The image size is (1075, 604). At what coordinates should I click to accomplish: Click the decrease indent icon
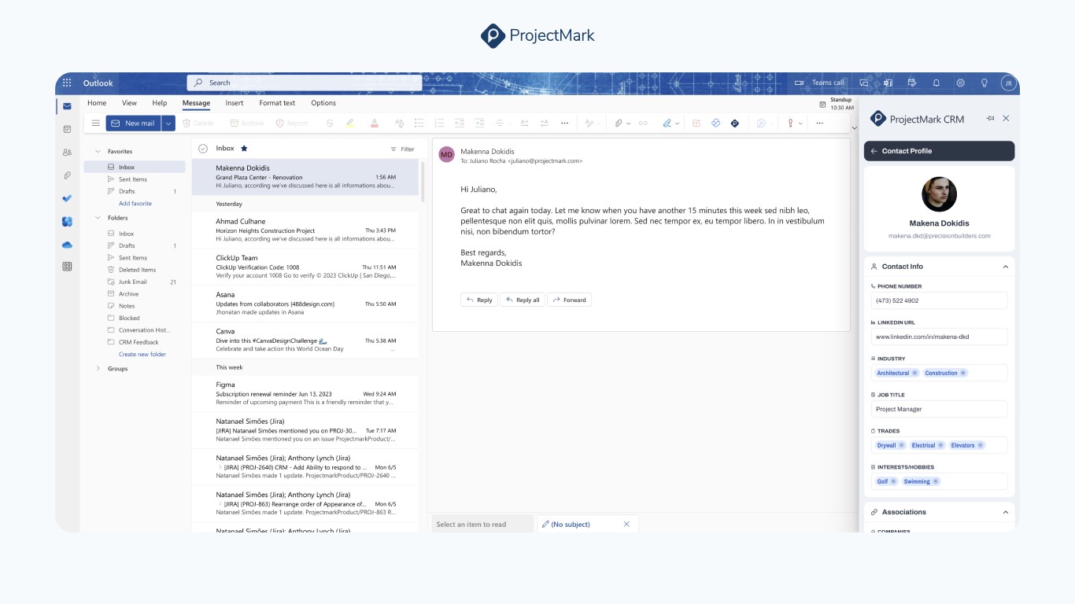click(x=460, y=123)
